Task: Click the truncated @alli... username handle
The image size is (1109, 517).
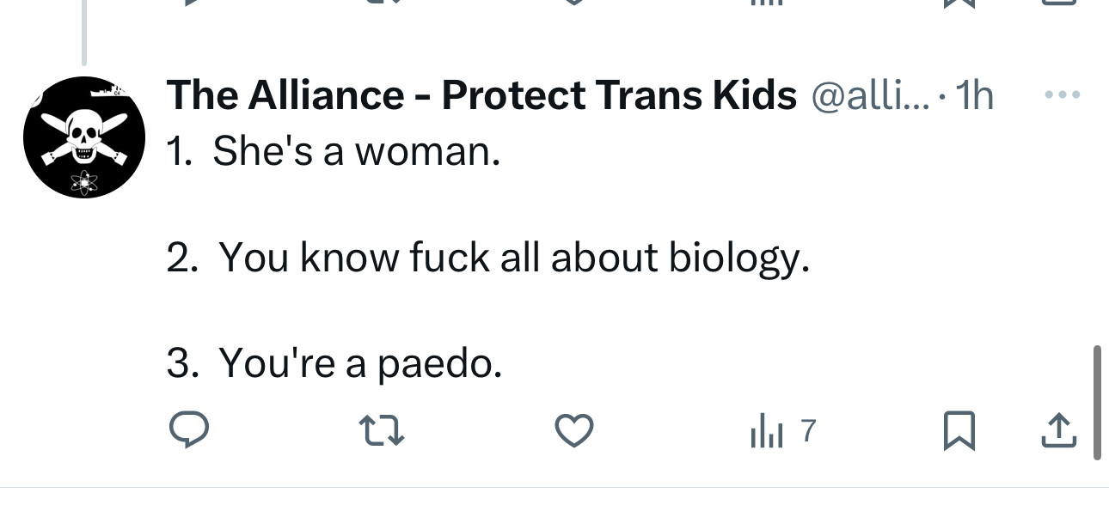Action: click(868, 95)
